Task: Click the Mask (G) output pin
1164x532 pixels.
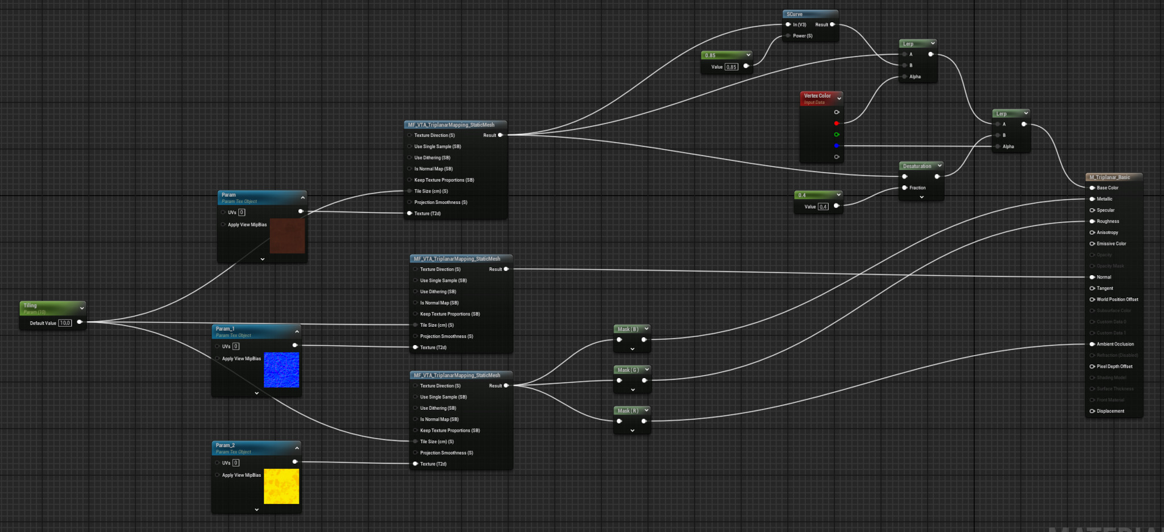Action: [x=643, y=380]
